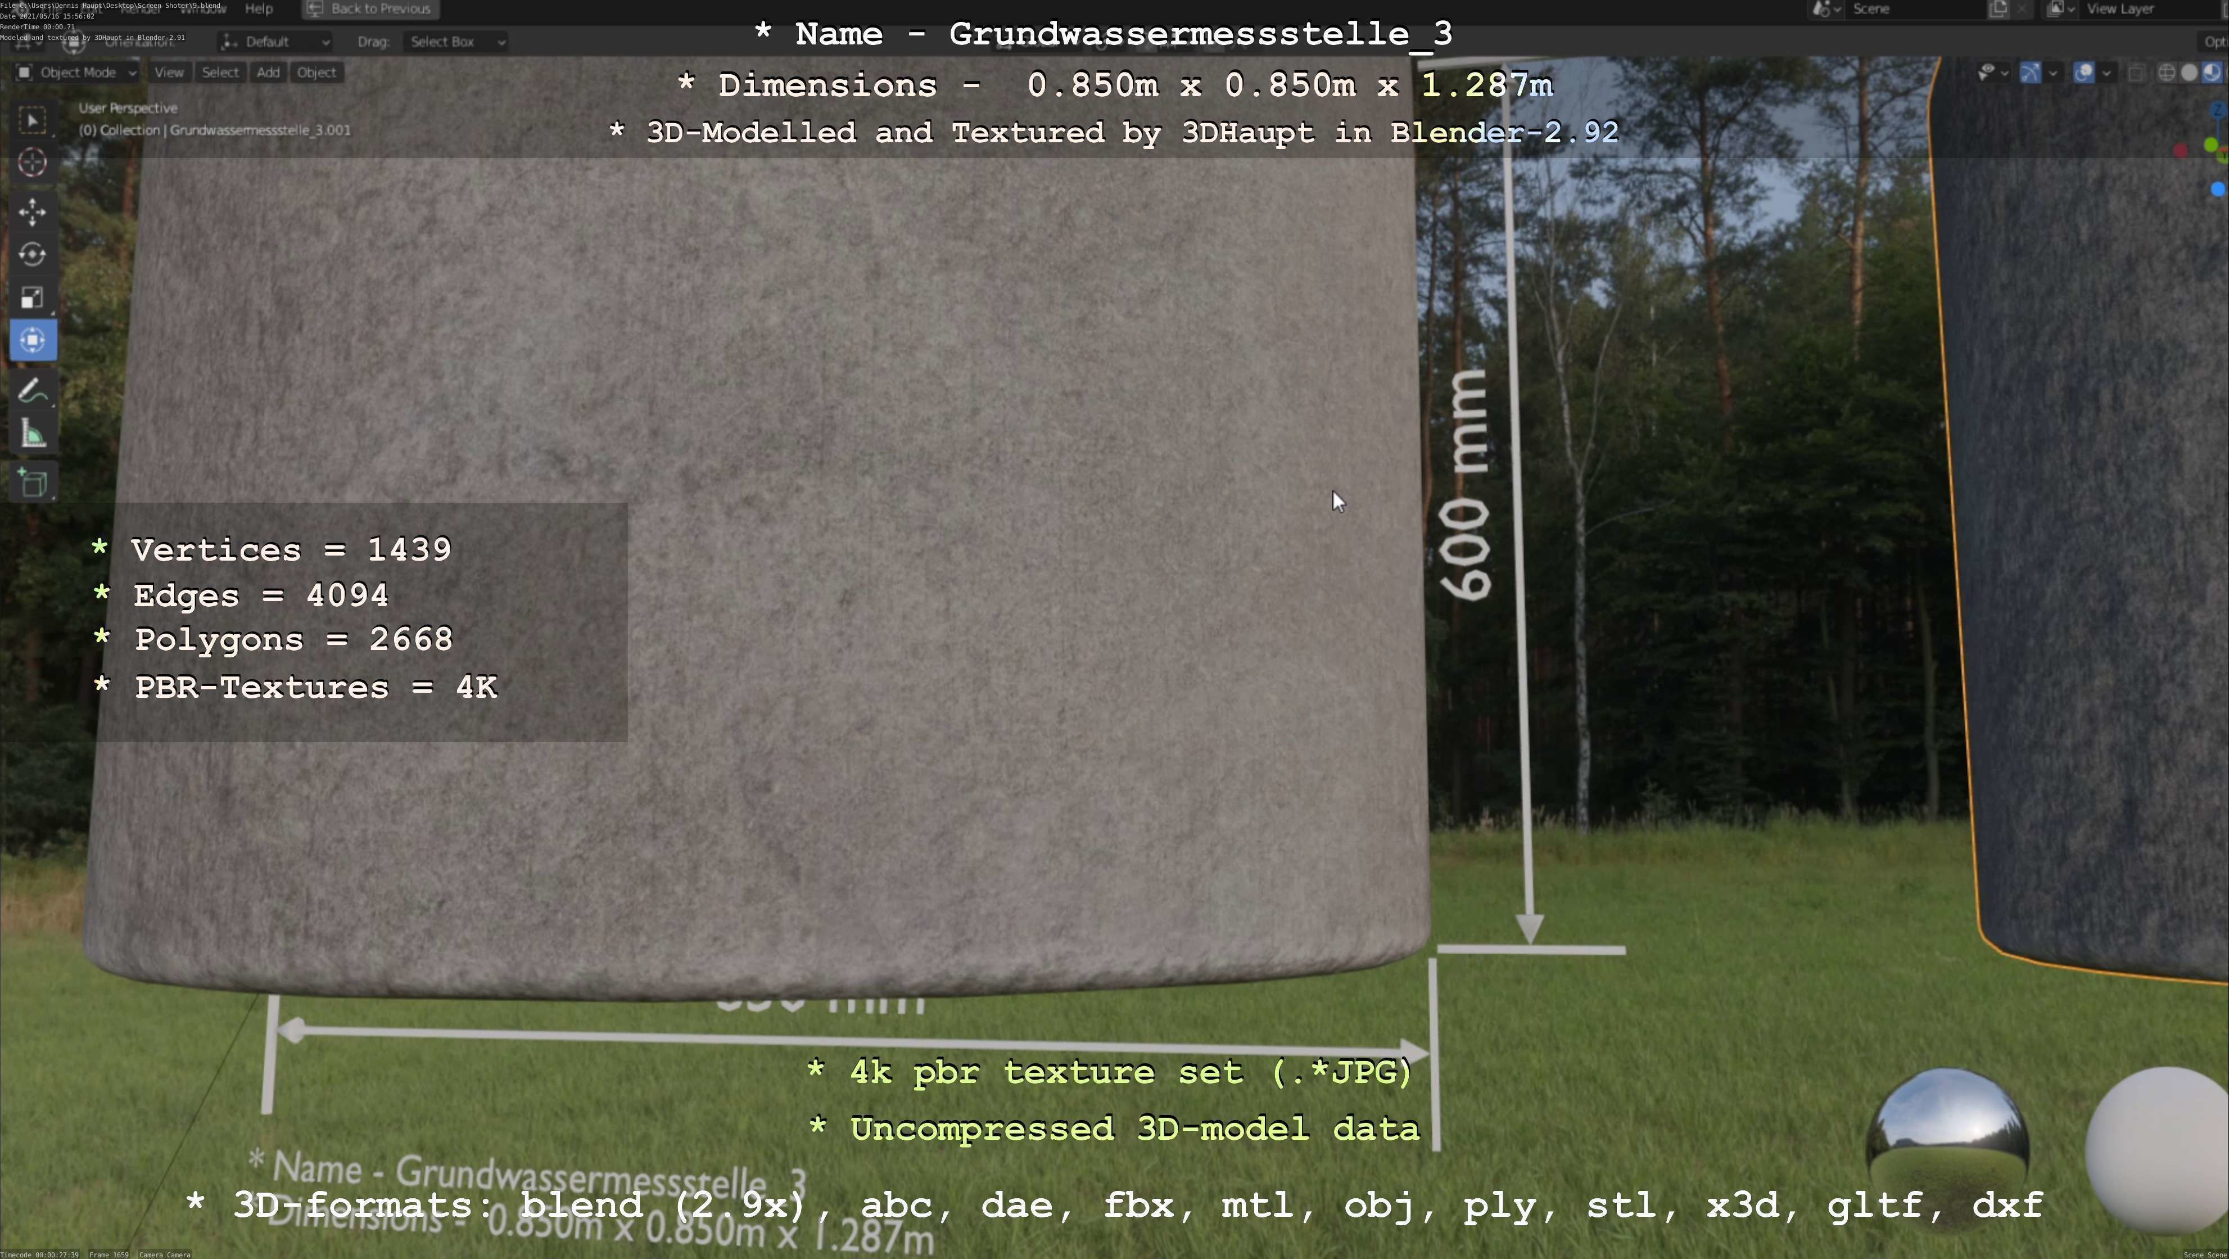
Task: Click the 'PBR-Textures = 4K' text
Action: (316, 687)
